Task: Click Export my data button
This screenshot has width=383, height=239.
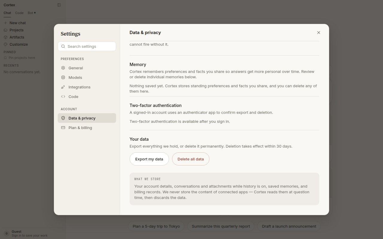Action: coord(149,159)
